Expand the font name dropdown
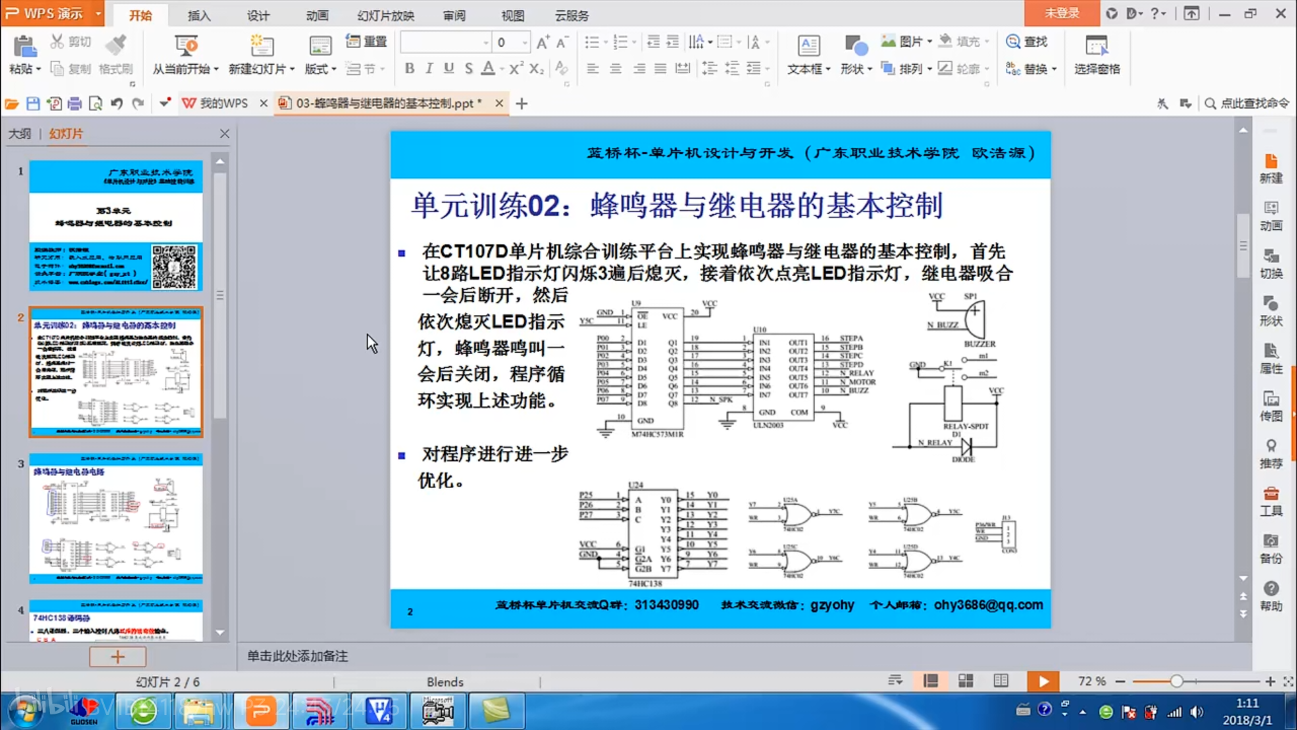Image resolution: width=1297 pixels, height=730 pixels. [486, 43]
